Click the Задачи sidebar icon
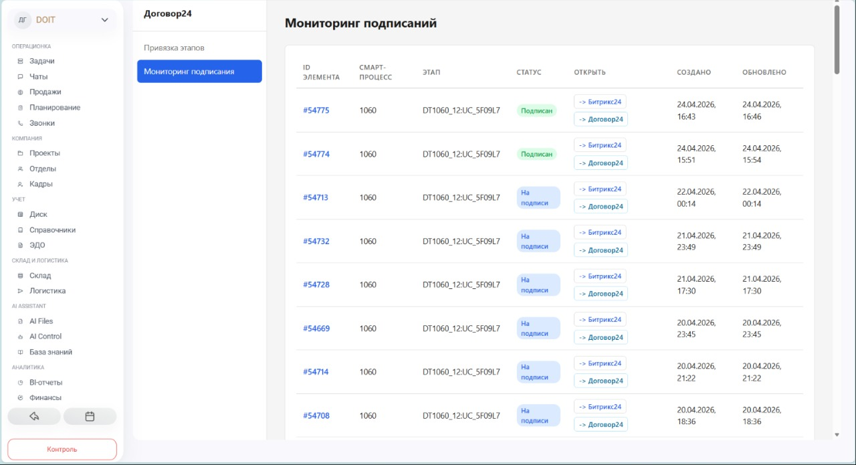The image size is (856, 465). [x=20, y=61]
